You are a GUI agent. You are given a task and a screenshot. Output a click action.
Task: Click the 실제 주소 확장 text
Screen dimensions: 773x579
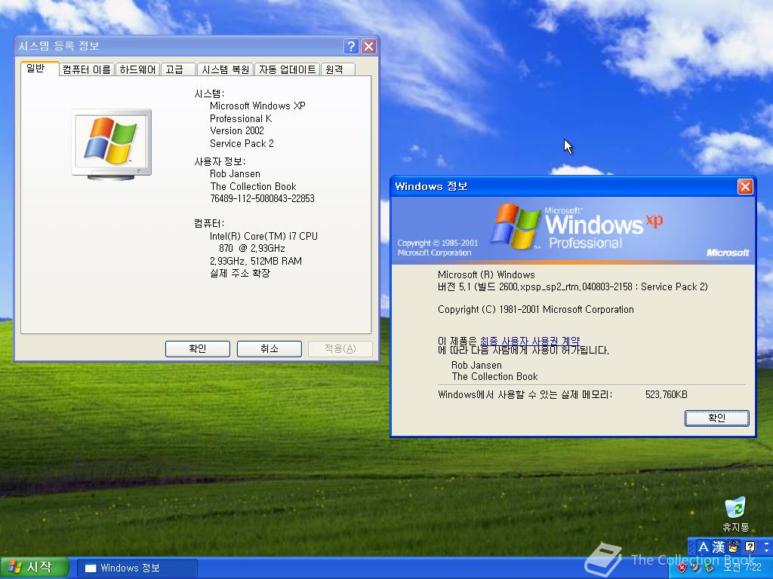(240, 273)
